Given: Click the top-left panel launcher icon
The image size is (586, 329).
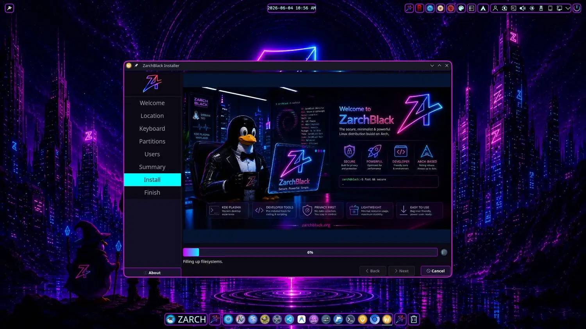Looking at the screenshot, I should [x=9, y=8].
